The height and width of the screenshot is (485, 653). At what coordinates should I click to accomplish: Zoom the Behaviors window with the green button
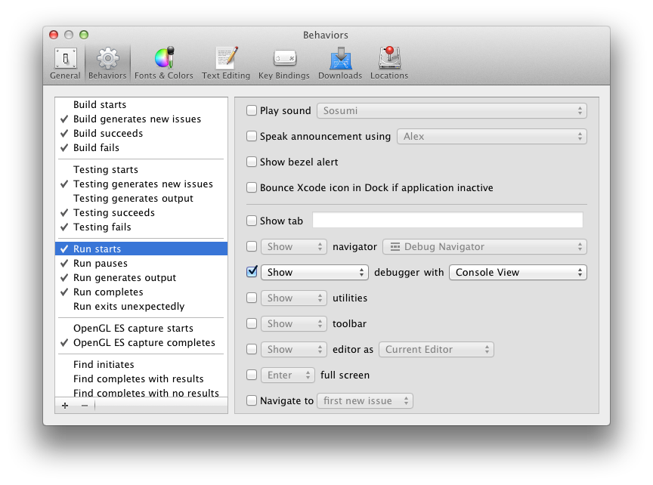click(x=84, y=35)
